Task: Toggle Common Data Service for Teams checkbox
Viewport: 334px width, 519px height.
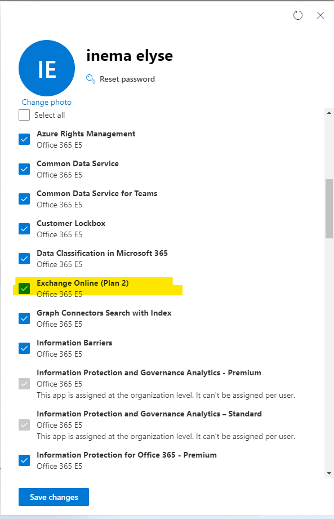Action: click(x=24, y=199)
